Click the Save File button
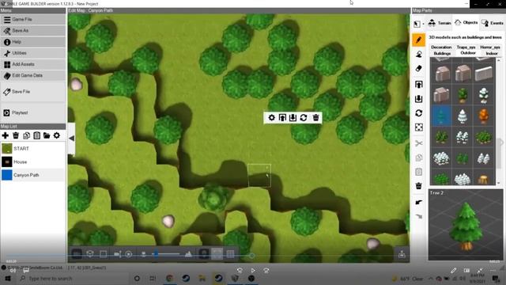Image resolution: width=506 pixels, height=285 pixels. click(33, 92)
